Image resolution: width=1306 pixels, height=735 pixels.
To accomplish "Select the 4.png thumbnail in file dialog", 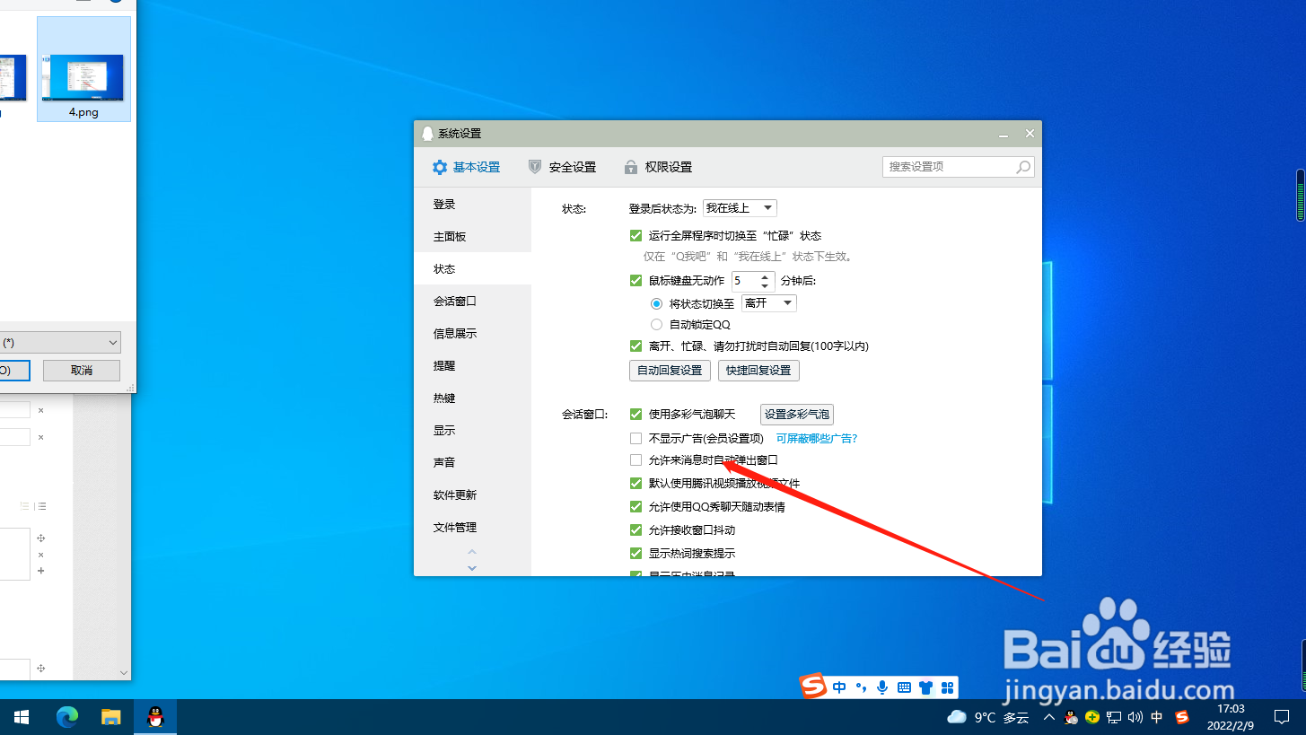I will 83,70.
